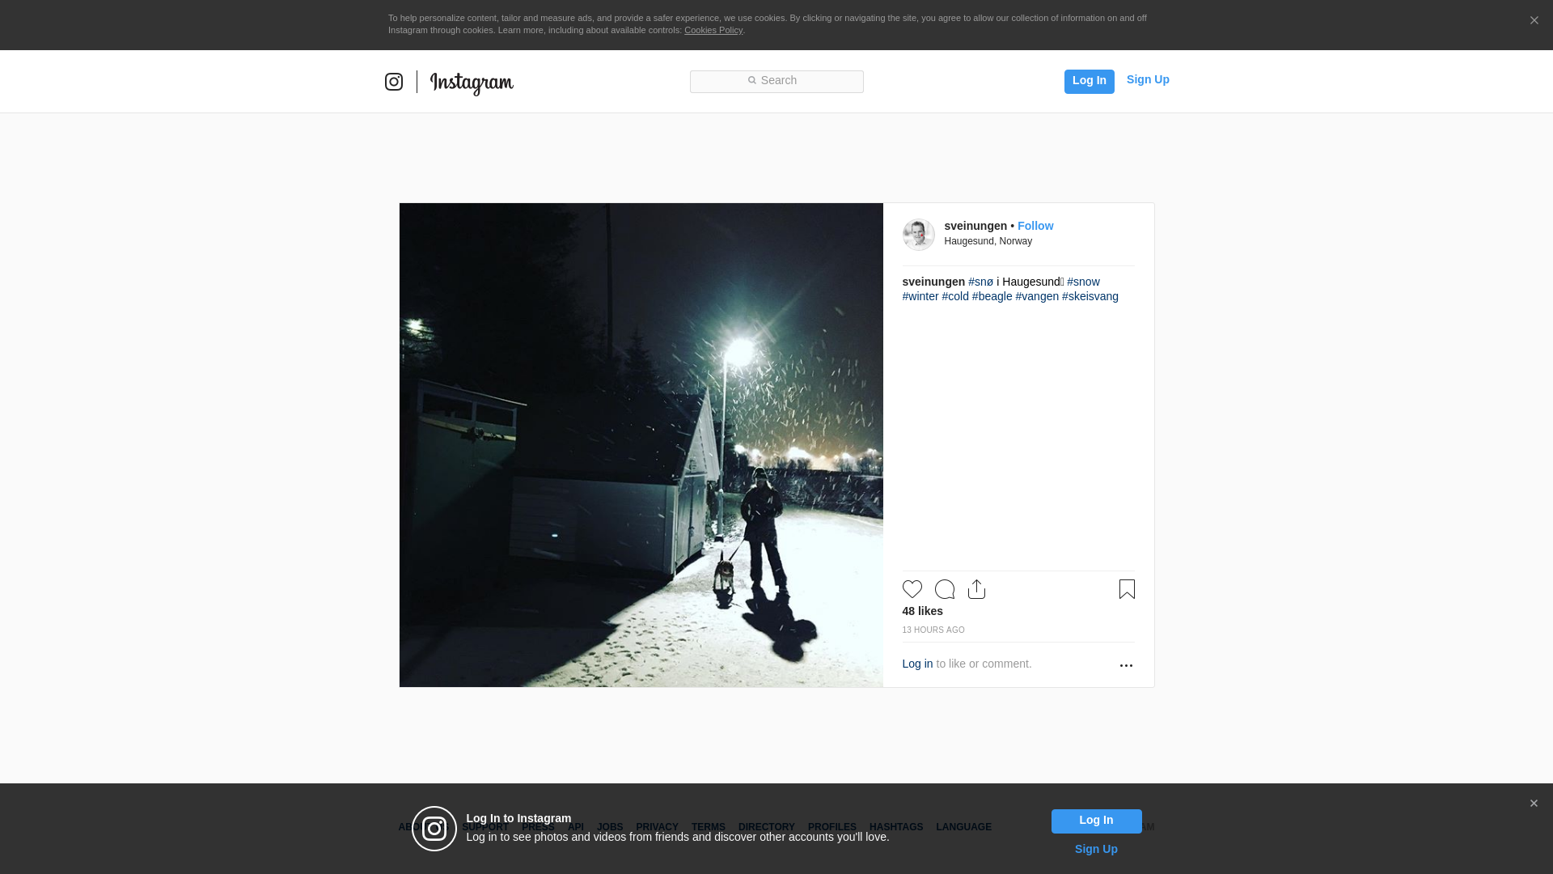Viewport: 1553px width, 874px height.
Task: Open the #skeisvang hashtag
Action: [x=1090, y=296]
